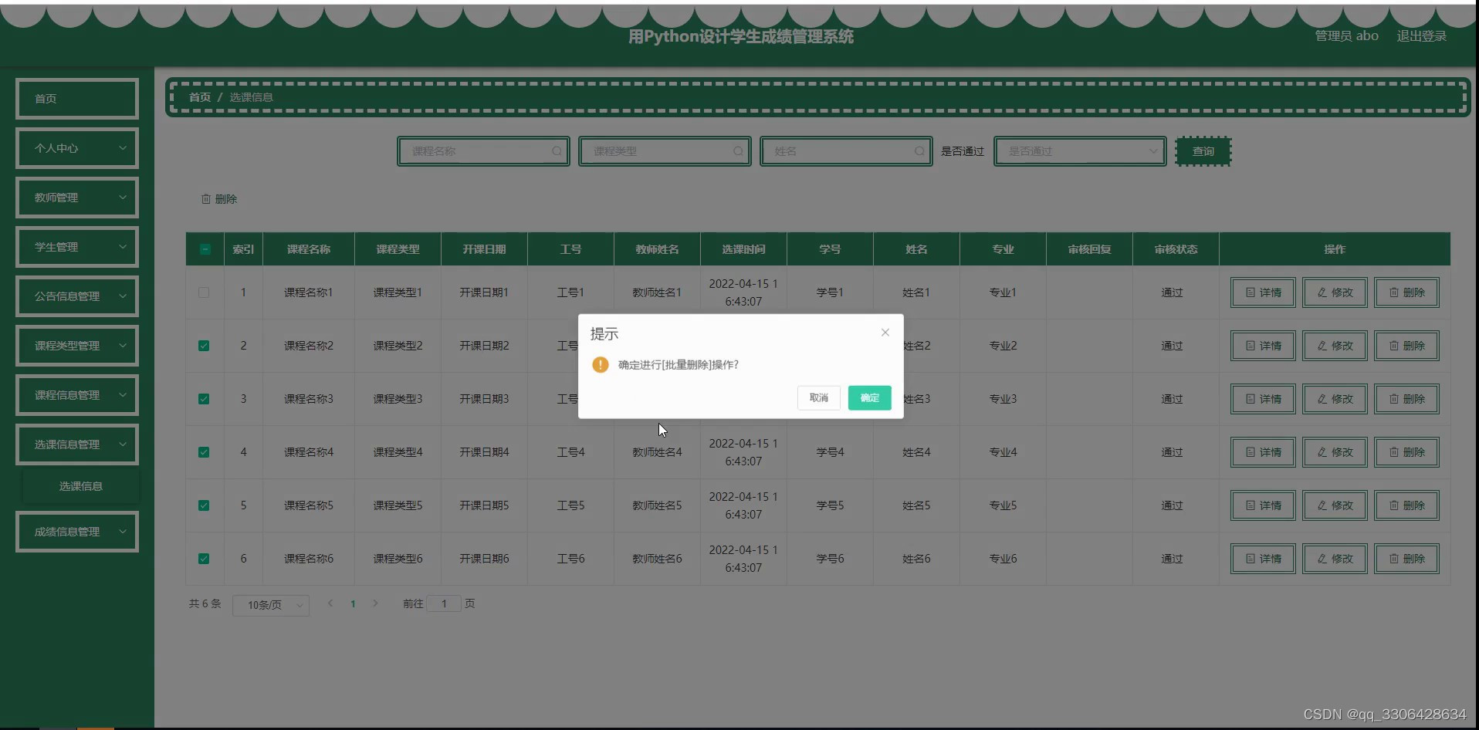The width and height of the screenshot is (1479, 730).
Task: Expand 公告信息管理 sidebar menu
Action: (77, 296)
